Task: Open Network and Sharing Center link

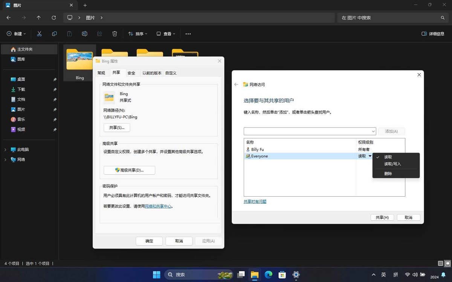Action: coord(158,206)
